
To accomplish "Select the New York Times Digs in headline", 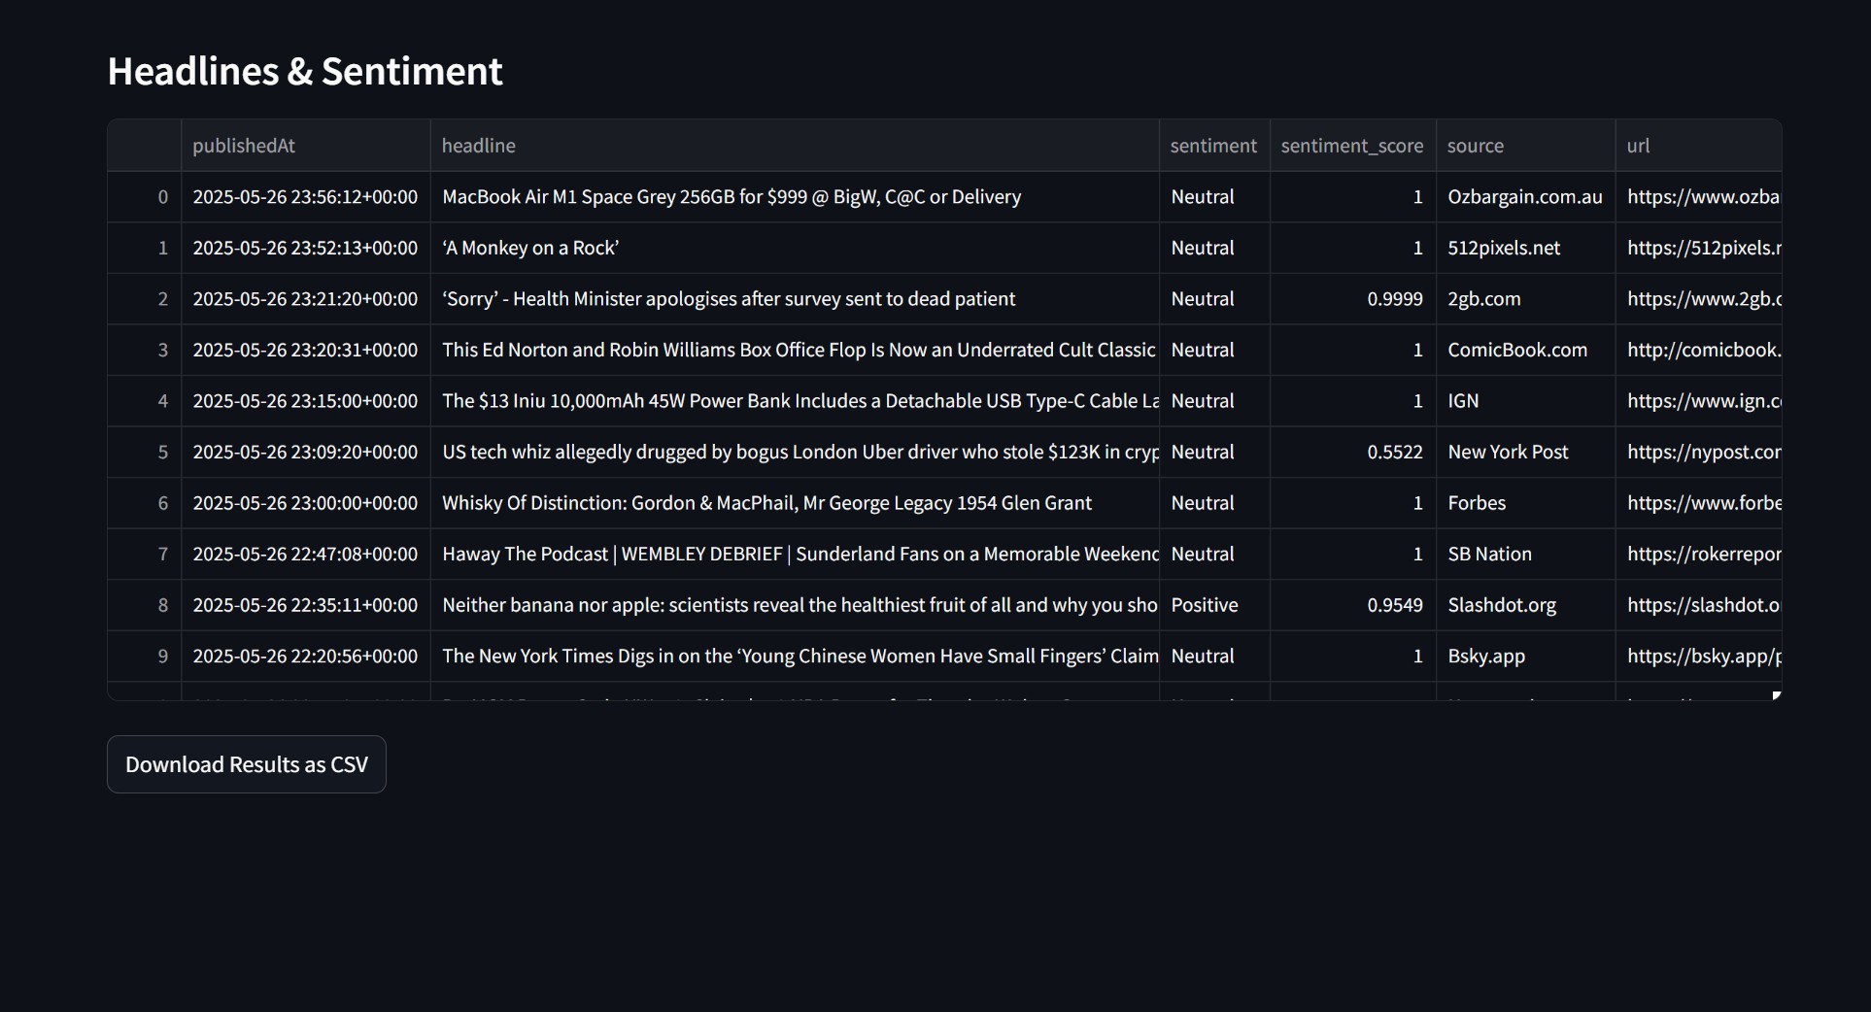I will point(795,656).
